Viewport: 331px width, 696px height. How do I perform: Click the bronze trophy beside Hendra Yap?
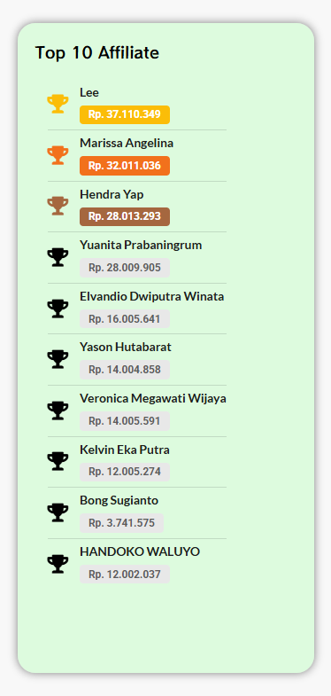point(58,206)
